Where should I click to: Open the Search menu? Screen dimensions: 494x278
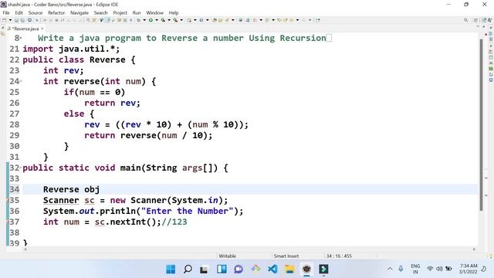tap(100, 12)
